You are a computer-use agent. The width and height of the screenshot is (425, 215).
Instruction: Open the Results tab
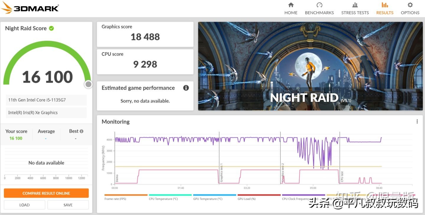(x=385, y=9)
